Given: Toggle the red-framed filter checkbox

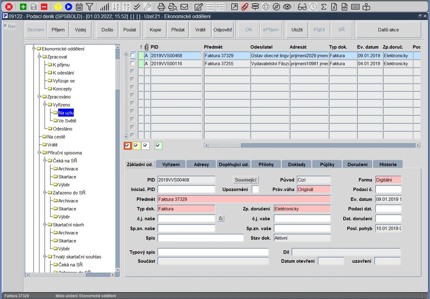Looking at the screenshot, I should tap(127, 146).
